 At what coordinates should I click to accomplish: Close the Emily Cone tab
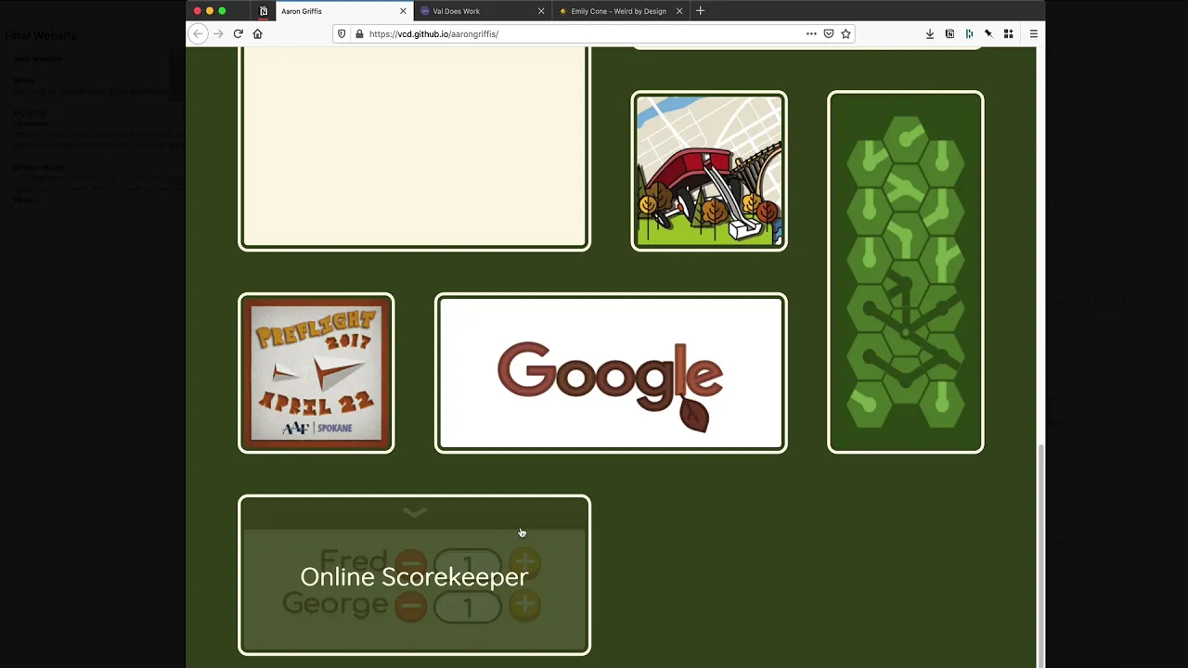679,11
